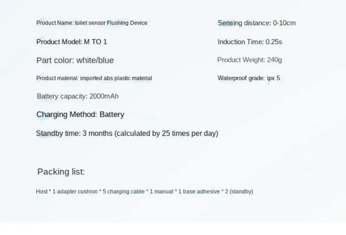
Task: Click the 'Battery capacity:' label
Action: pos(62,96)
